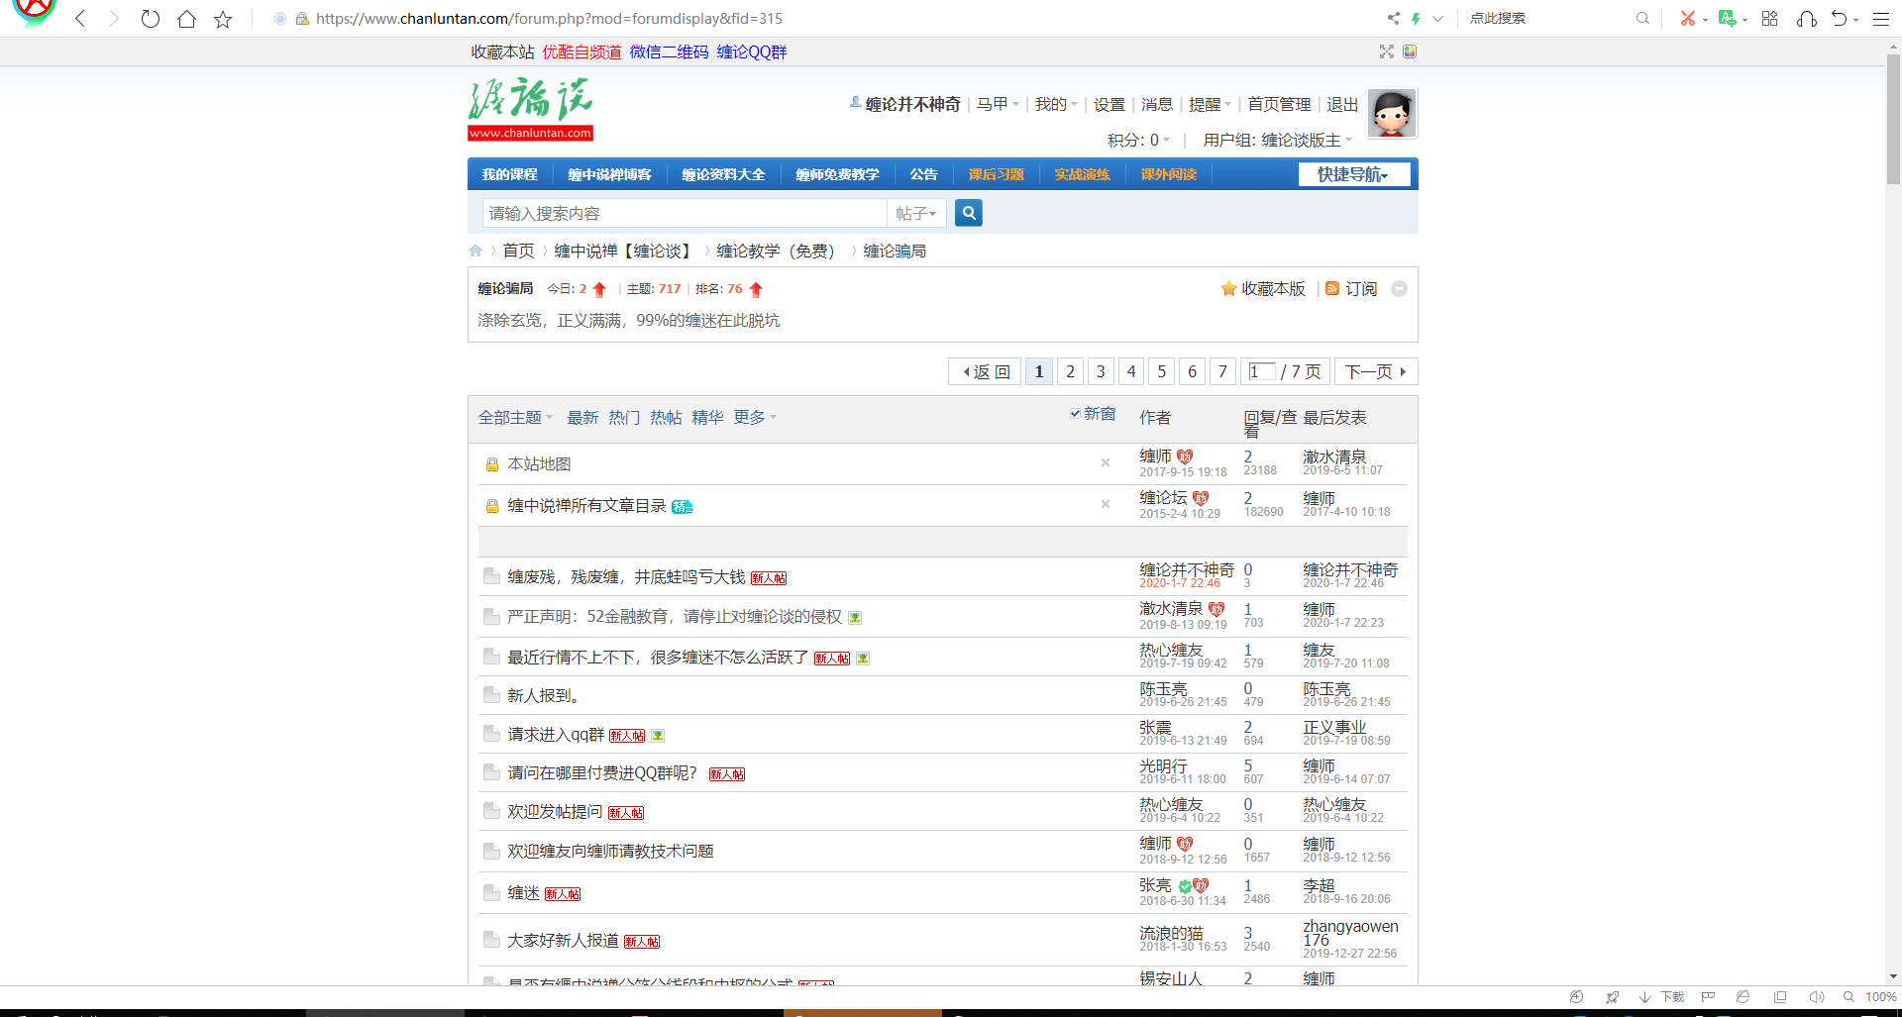Open the thread 新人报到。
1902x1017 pixels.
pyautogui.click(x=543, y=696)
